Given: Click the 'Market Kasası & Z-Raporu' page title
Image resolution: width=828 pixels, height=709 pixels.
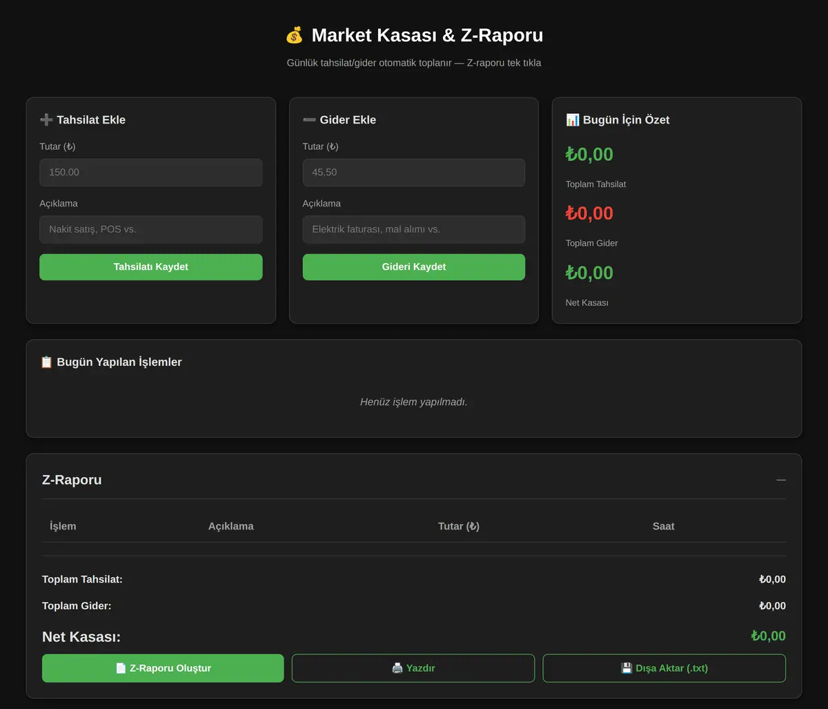Looking at the screenshot, I should [x=427, y=35].
